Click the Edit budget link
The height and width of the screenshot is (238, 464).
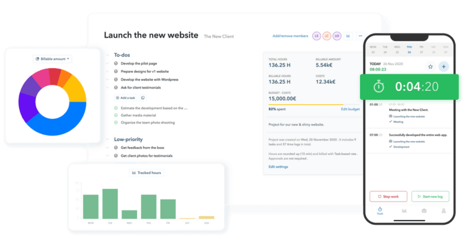point(350,109)
